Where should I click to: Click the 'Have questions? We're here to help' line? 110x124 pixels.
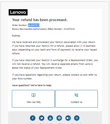32,85
